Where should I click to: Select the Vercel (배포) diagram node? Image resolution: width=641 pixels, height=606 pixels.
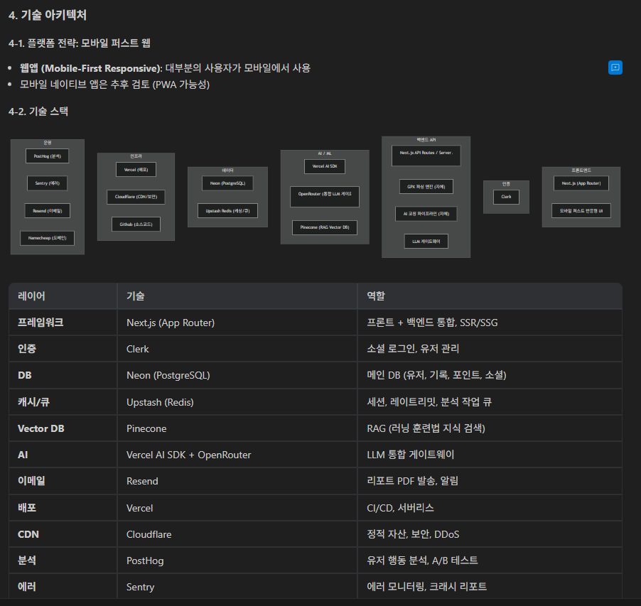pyautogui.click(x=136, y=170)
